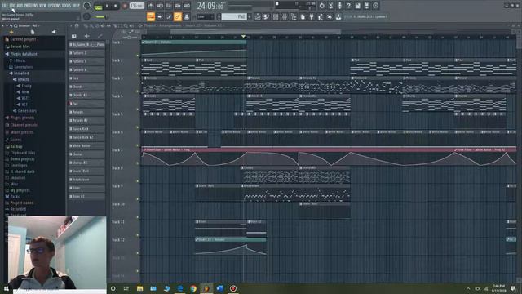Screen dimensions: 522x294
Task: Open the Backup folder
Action: pyautogui.click(x=16, y=147)
